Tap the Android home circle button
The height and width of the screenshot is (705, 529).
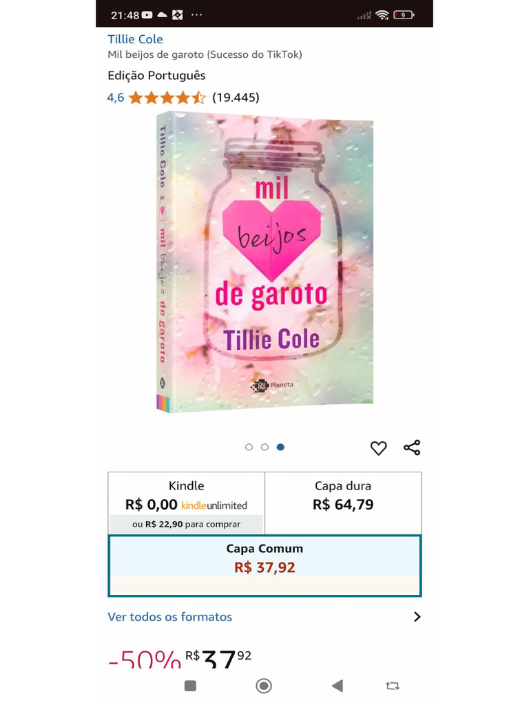[264, 686]
